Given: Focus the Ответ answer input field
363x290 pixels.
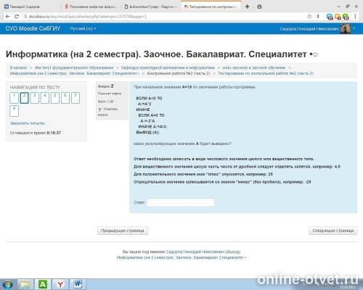Looking at the screenshot, I should 181,202.
